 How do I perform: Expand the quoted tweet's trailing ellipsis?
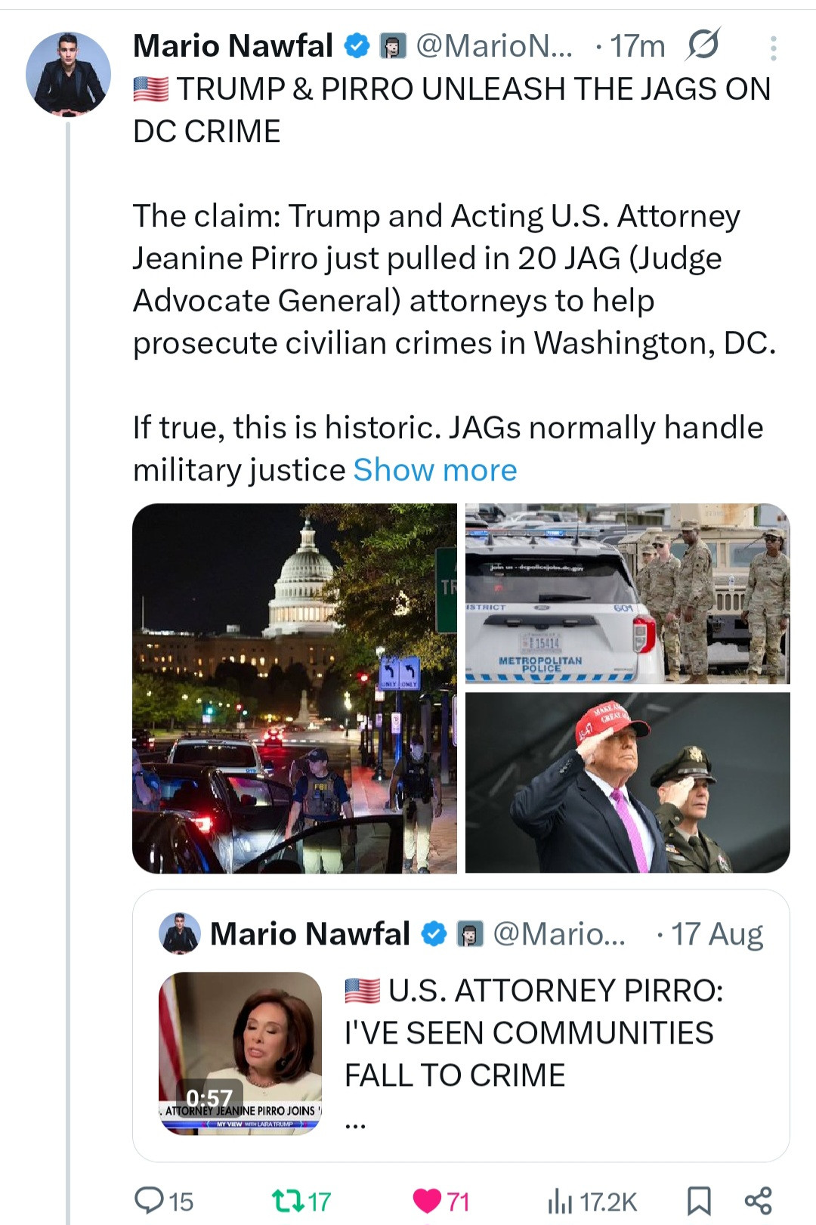pos(355,1124)
